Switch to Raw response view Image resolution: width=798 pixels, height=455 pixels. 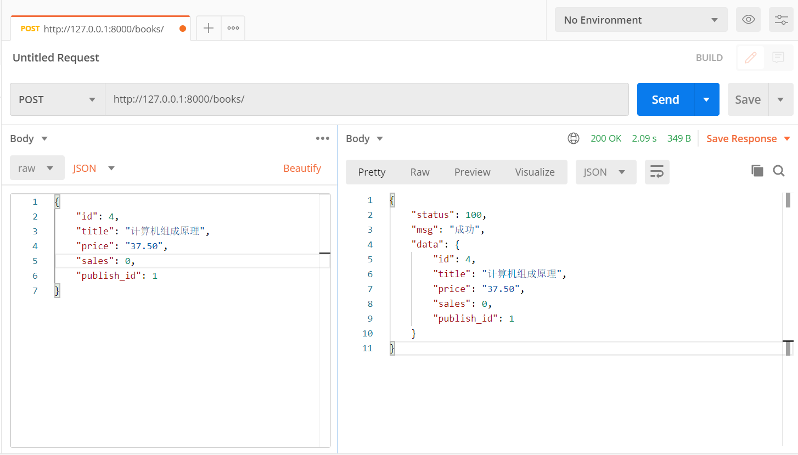(420, 172)
